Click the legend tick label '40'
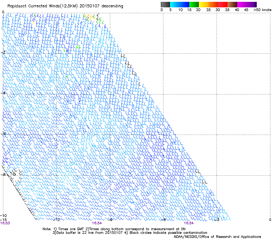The image size is (273, 239). point(237,10)
